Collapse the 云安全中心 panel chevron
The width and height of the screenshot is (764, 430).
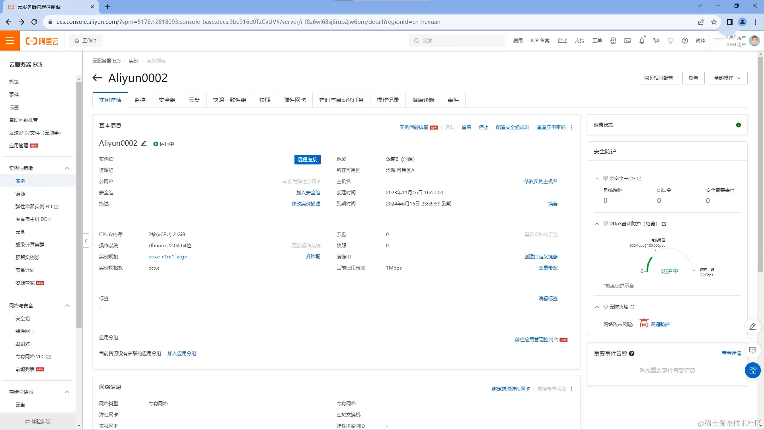(597, 178)
